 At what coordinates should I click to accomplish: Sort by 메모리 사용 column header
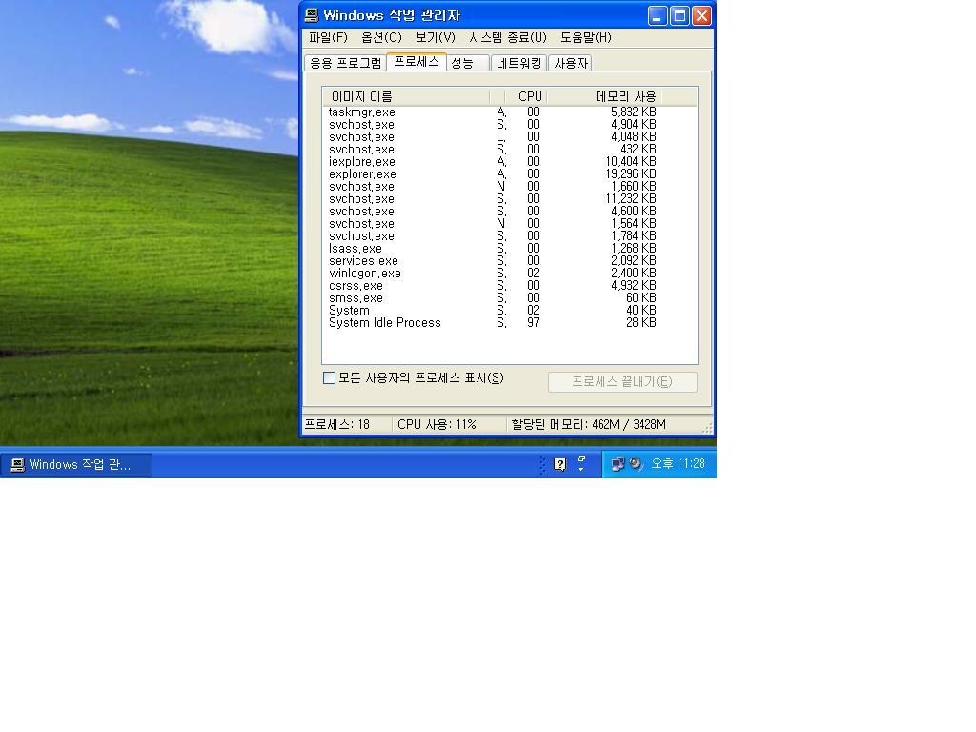[603, 96]
